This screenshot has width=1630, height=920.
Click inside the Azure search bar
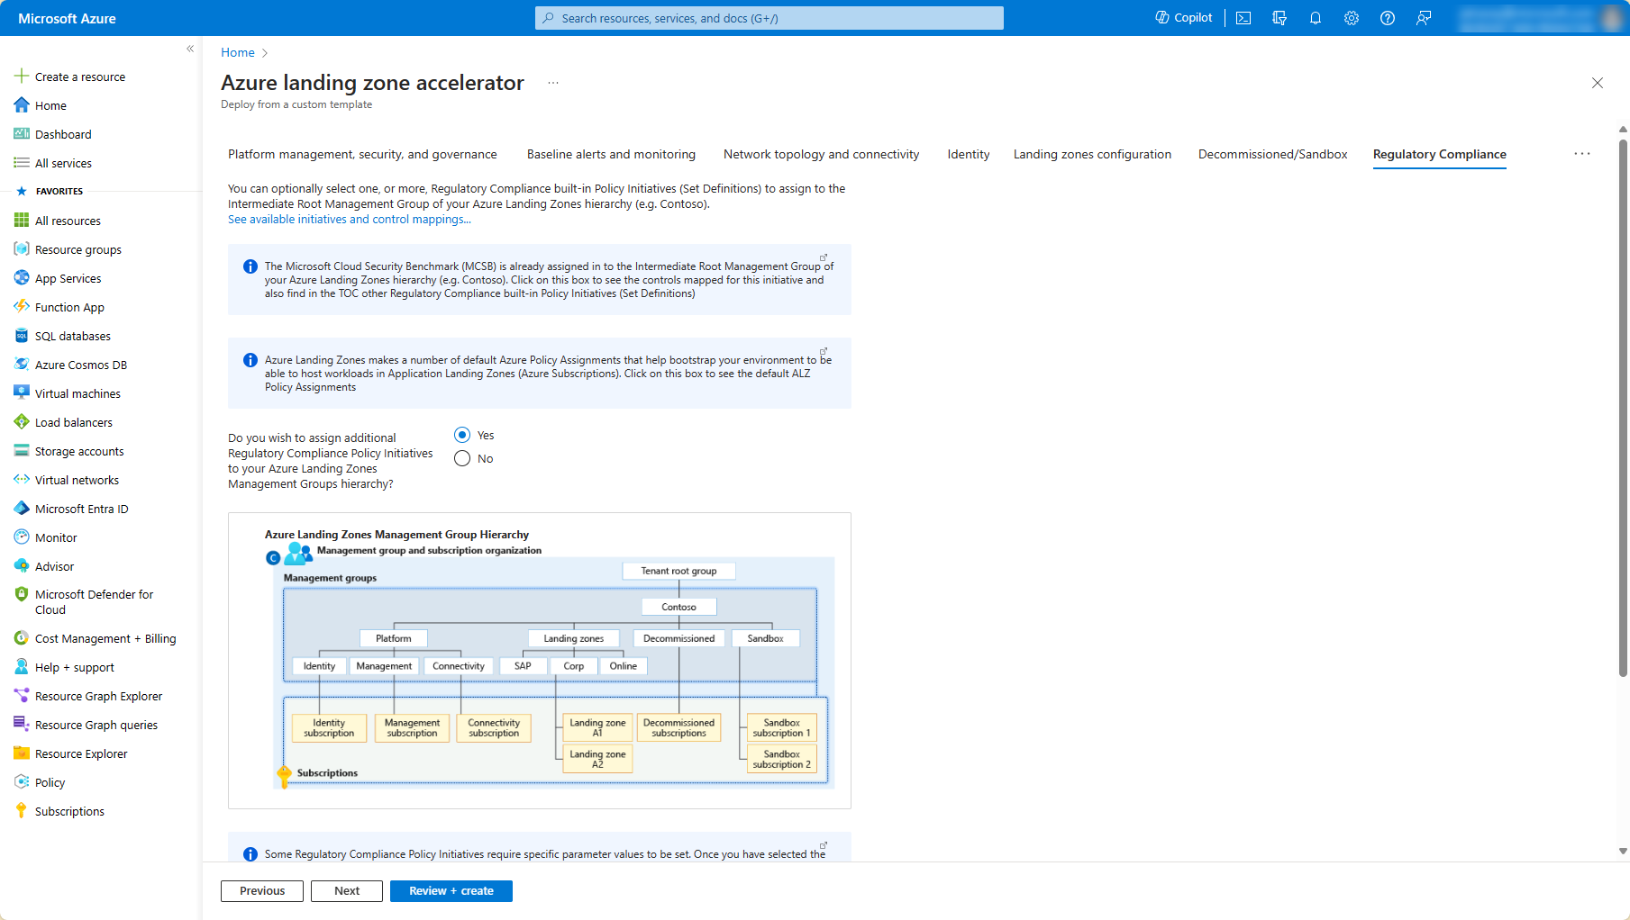768,17
